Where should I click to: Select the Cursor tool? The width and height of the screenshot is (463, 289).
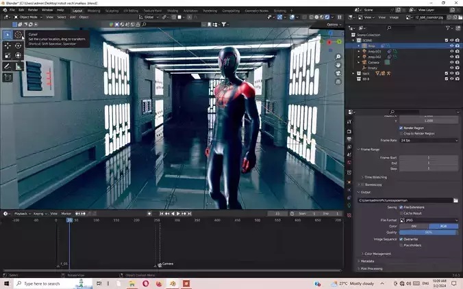18,35
